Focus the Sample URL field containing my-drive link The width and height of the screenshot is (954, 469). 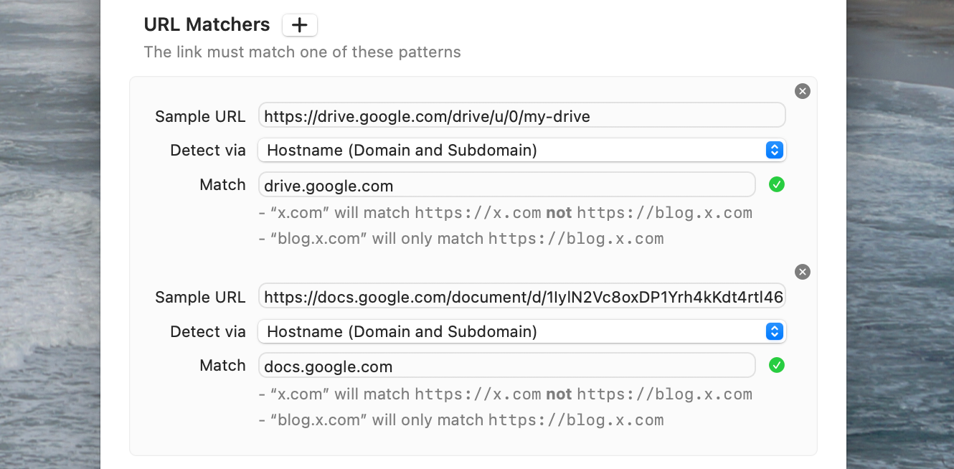point(522,115)
